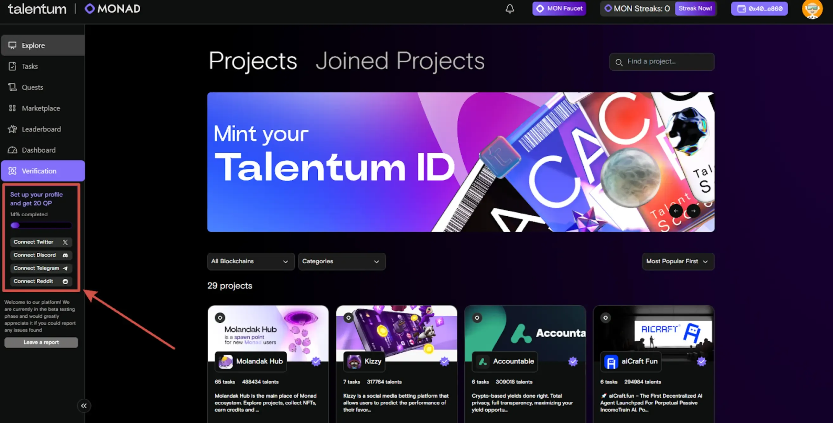Click the Quests sidebar icon

[x=12, y=87]
